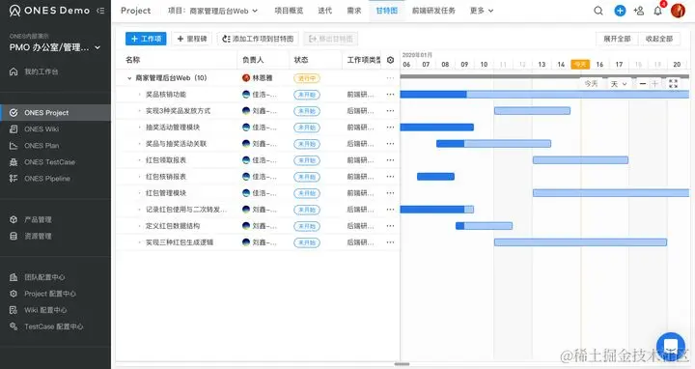The image size is (695, 369).
Task: Select ONES Project in the sidebar
Action: 55,113
